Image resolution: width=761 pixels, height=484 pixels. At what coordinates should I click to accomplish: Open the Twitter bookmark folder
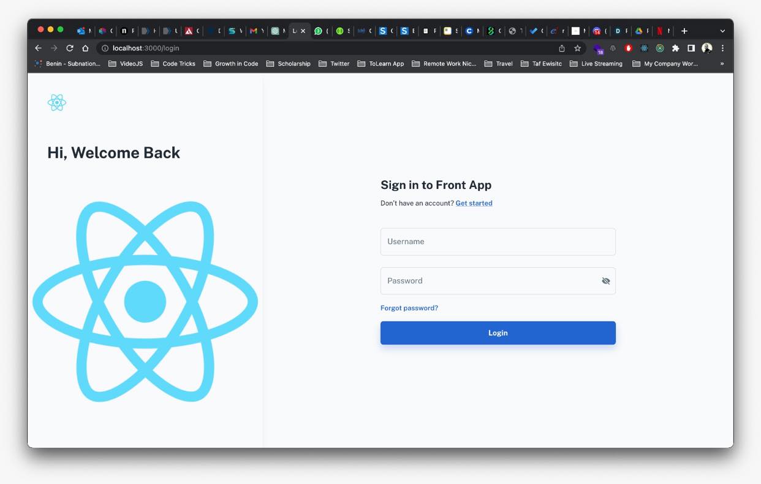[x=334, y=64]
